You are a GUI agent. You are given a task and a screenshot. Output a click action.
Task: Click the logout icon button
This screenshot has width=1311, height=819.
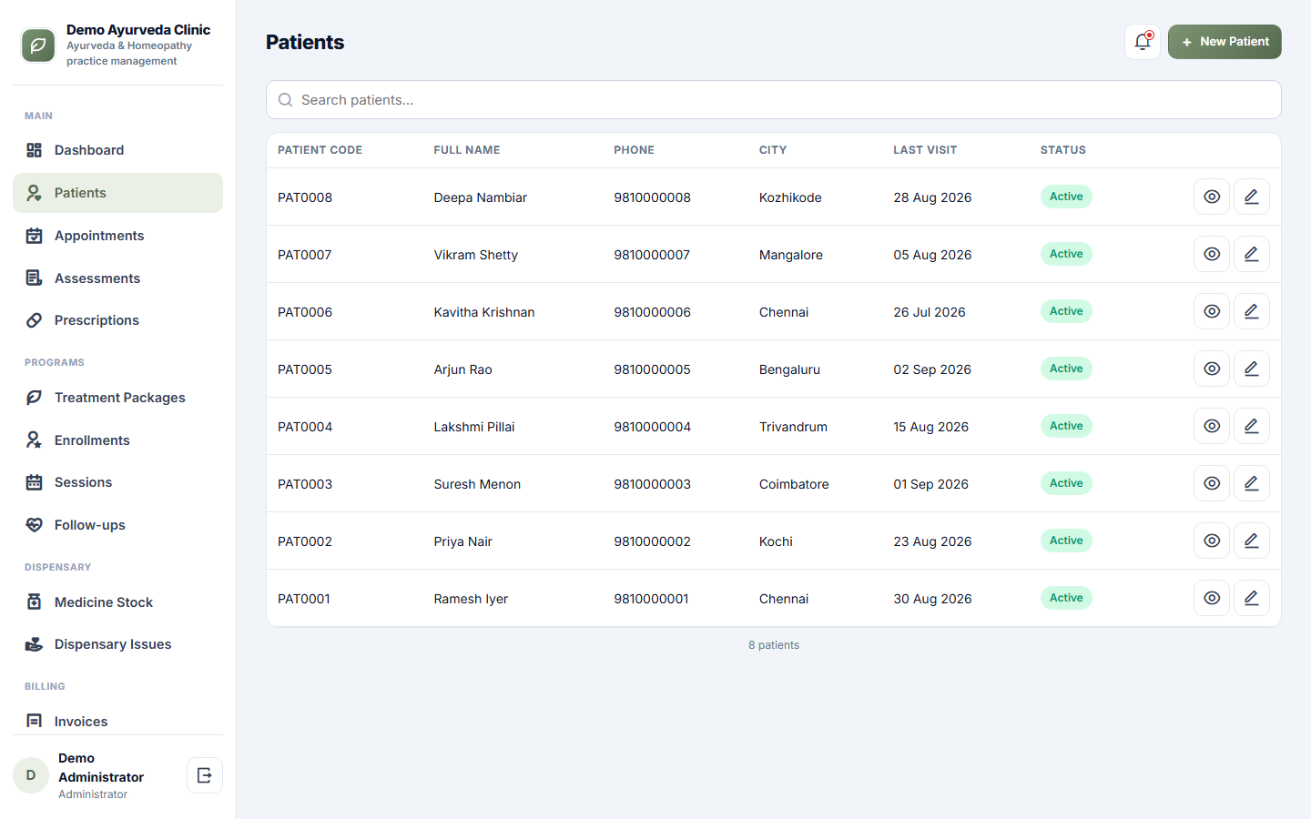[x=205, y=775]
